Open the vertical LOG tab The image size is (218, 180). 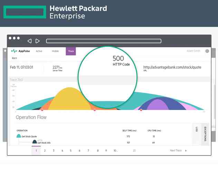pyautogui.click(x=197, y=129)
